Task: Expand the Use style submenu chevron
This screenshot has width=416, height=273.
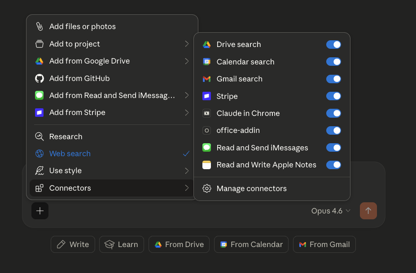Action: (187, 171)
